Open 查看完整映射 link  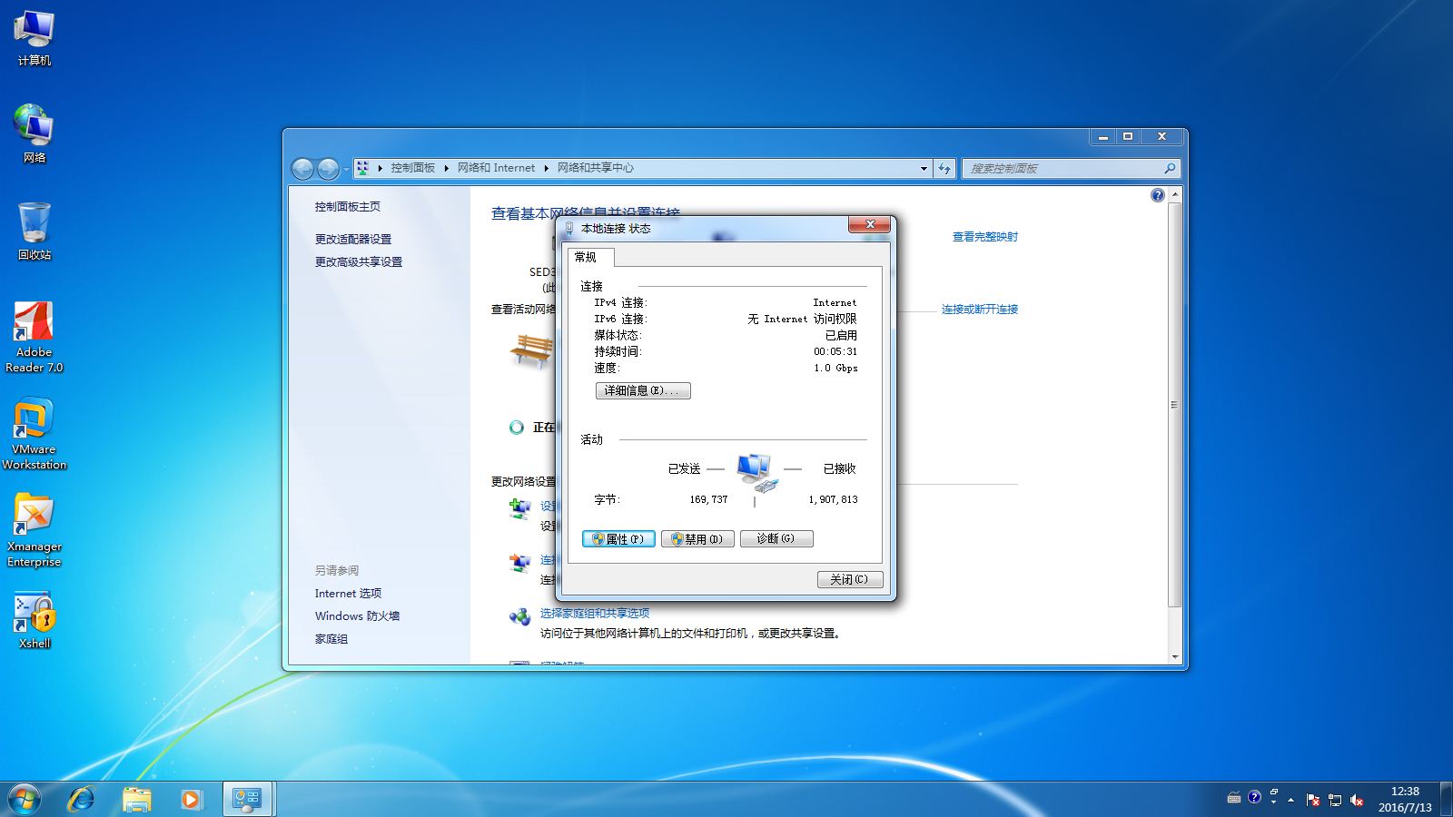(x=985, y=237)
